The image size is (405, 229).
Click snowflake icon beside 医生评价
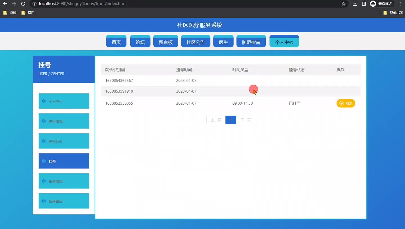coord(44,141)
